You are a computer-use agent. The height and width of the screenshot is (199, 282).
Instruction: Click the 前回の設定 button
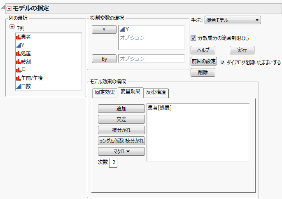pyautogui.click(x=204, y=61)
